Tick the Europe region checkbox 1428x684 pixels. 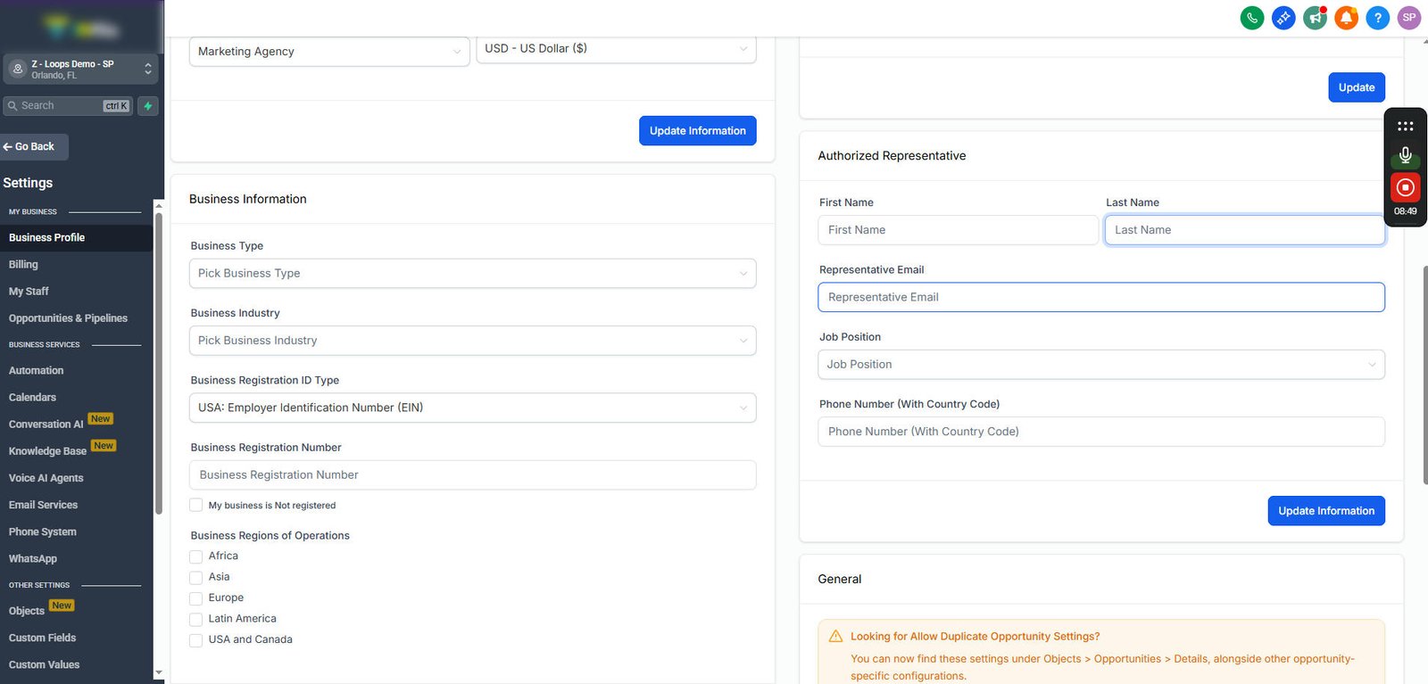(x=196, y=598)
